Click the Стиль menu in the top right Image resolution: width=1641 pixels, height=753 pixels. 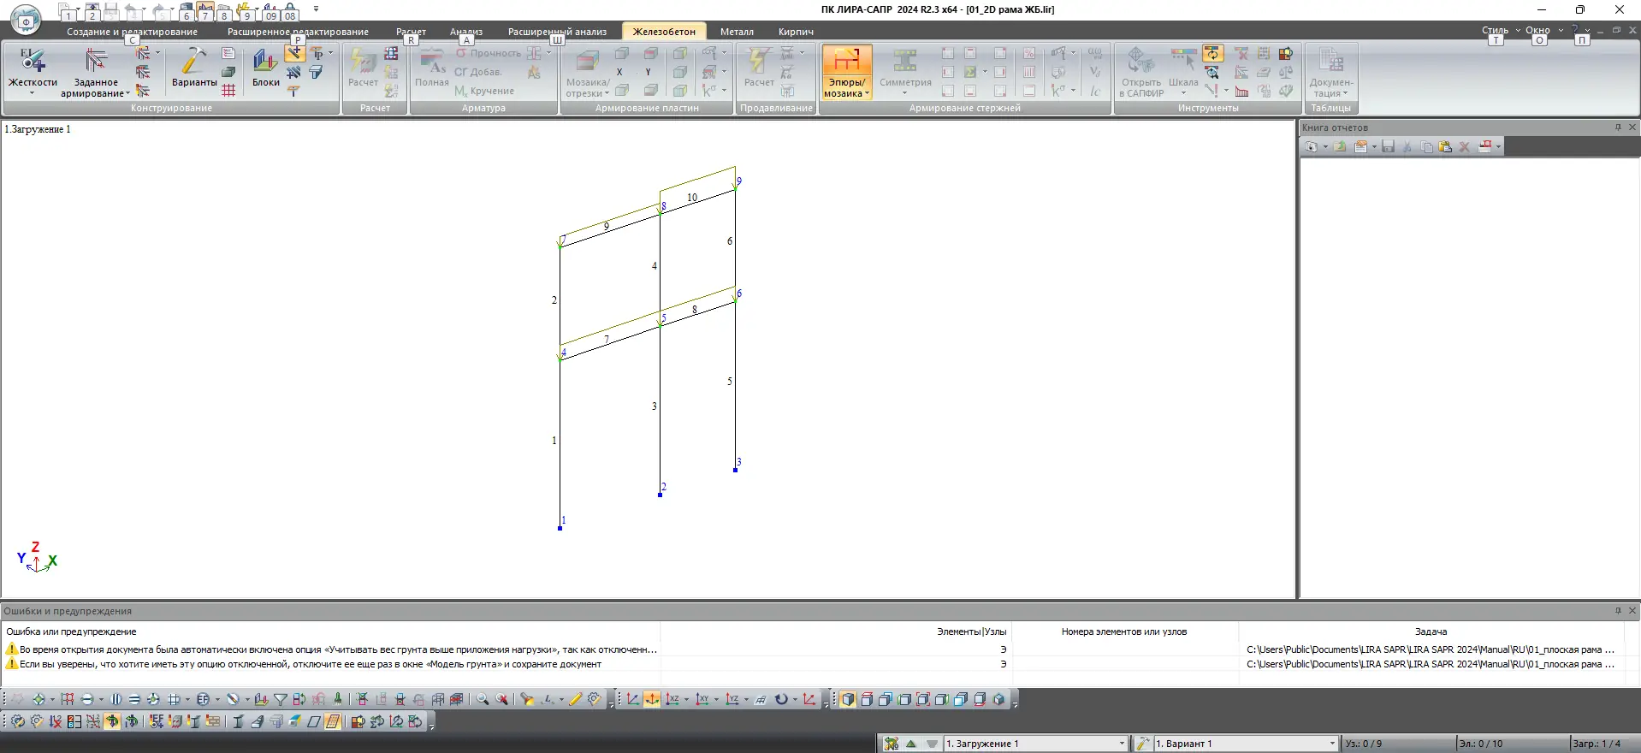tap(1495, 30)
